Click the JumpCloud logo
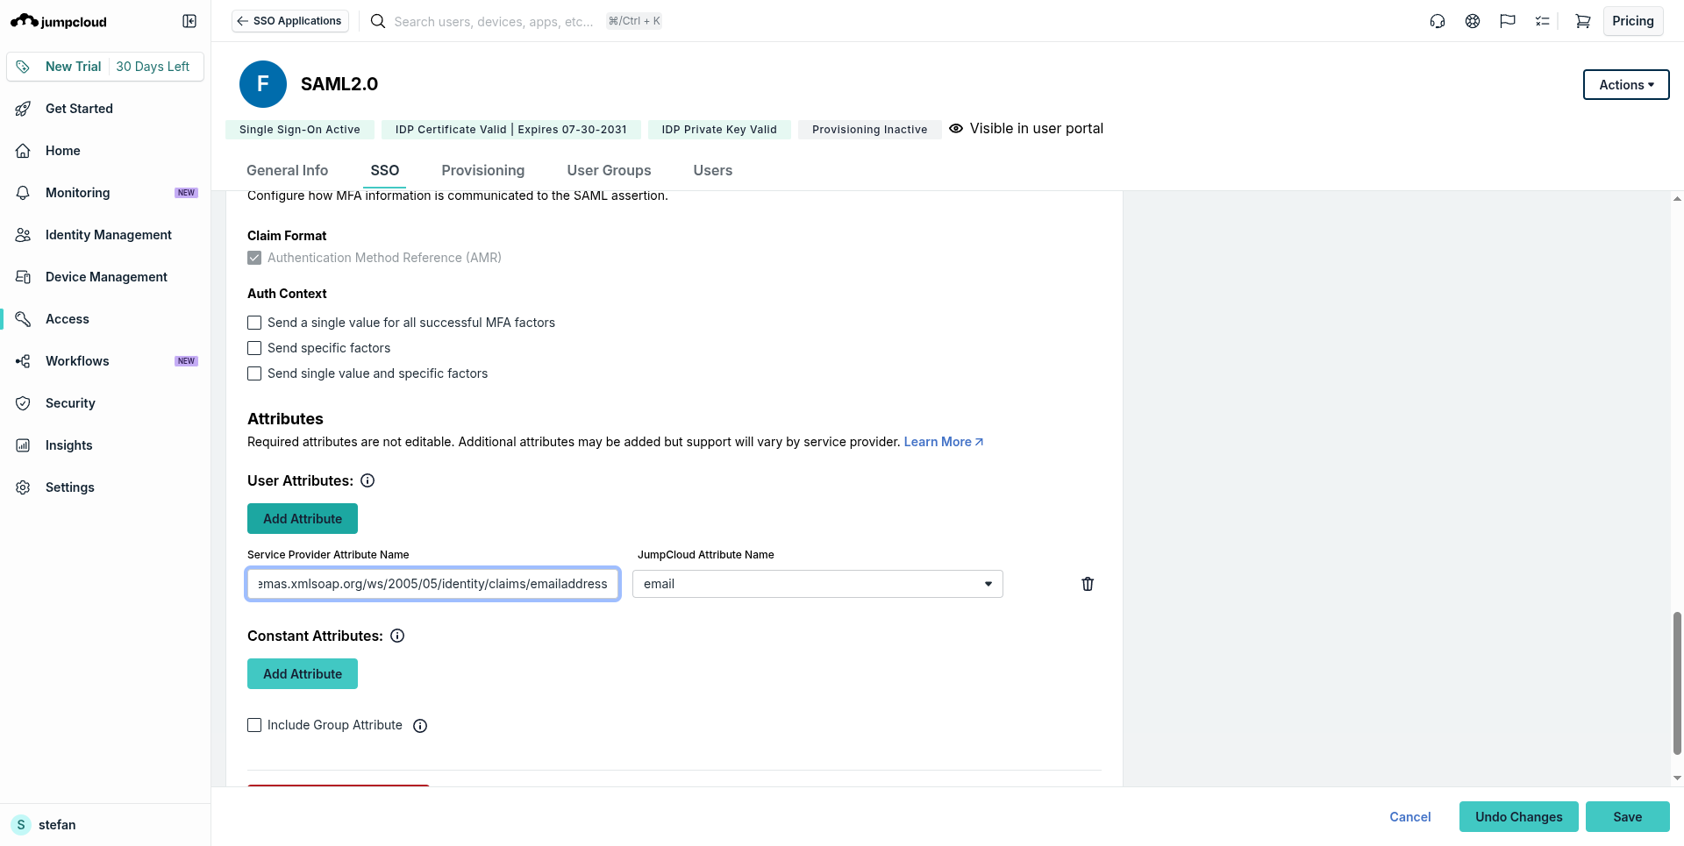Viewport: 1684px width, 846px height. click(x=59, y=21)
